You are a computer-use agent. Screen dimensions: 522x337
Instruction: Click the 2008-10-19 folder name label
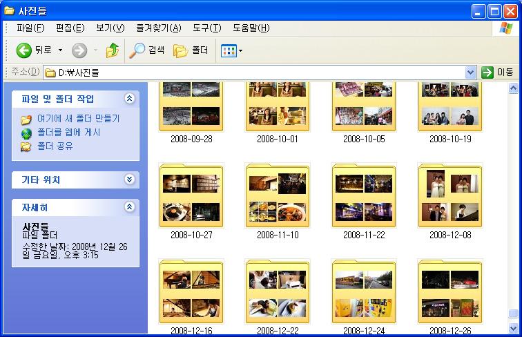tap(450, 139)
